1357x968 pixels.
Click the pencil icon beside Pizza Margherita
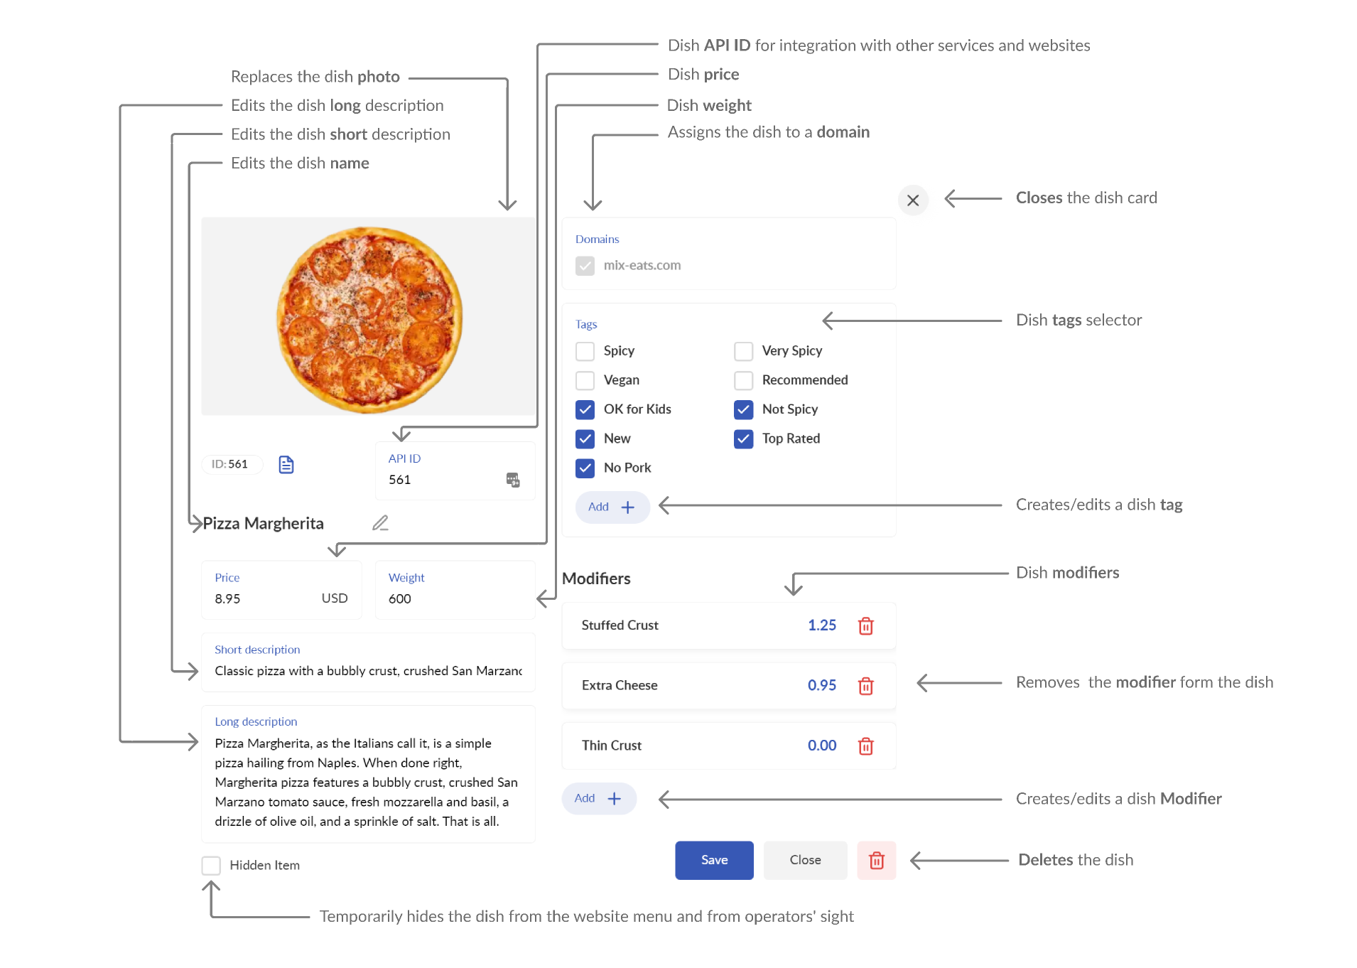381,523
